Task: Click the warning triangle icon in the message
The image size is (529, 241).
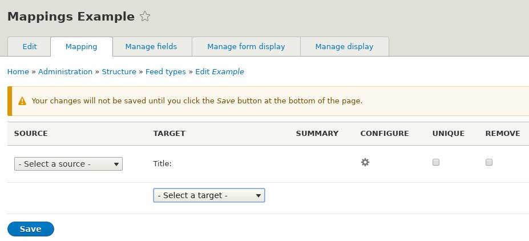Action: coord(22,101)
